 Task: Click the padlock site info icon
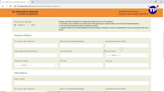tap(15, 6)
